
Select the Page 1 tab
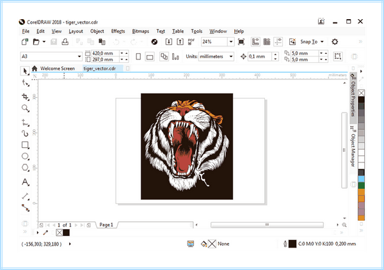(106, 225)
